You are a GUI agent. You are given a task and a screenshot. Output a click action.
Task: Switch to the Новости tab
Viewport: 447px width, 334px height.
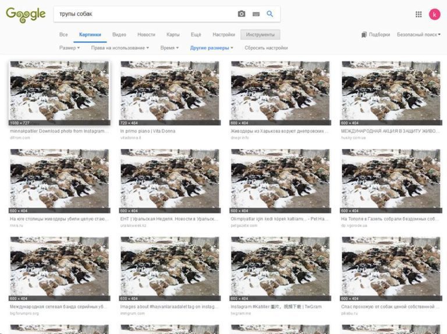146,34
